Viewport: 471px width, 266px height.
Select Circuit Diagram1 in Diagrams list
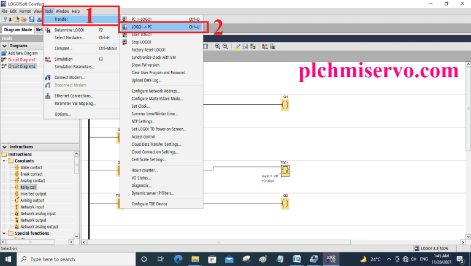tap(21, 59)
